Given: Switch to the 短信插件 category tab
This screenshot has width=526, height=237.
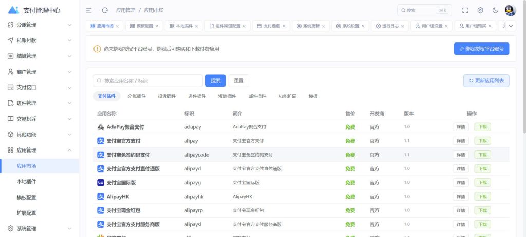Looking at the screenshot, I should pos(227,96).
